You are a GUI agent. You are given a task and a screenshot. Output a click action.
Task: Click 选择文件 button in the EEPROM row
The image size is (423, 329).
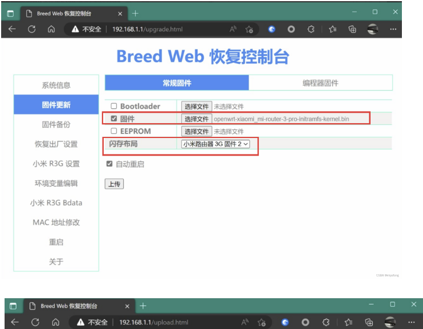(x=196, y=132)
